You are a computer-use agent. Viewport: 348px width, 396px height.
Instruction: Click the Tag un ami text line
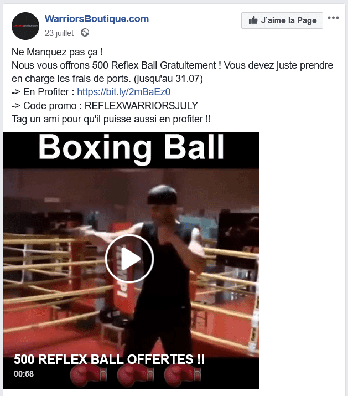111,119
